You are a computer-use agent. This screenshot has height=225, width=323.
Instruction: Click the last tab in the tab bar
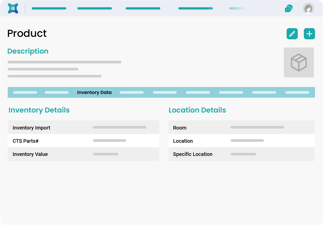(x=297, y=92)
